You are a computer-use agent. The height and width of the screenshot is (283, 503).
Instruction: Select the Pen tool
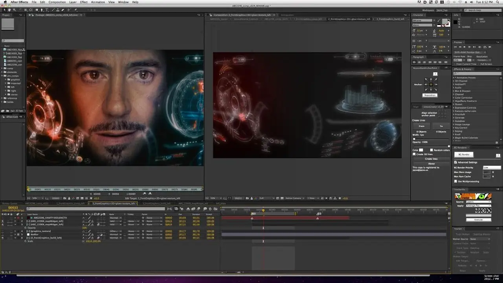point(42,10)
